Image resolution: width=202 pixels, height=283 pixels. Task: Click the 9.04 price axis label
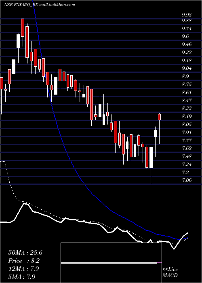click(x=187, y=68)
